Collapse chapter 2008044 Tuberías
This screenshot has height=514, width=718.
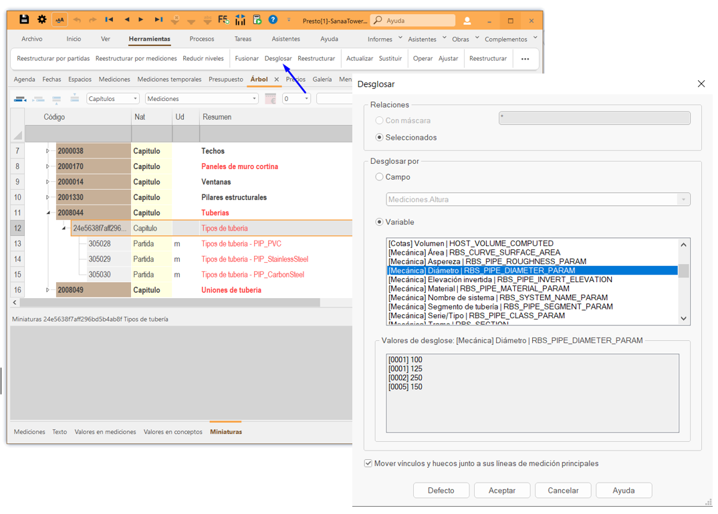tap(47, 213)
